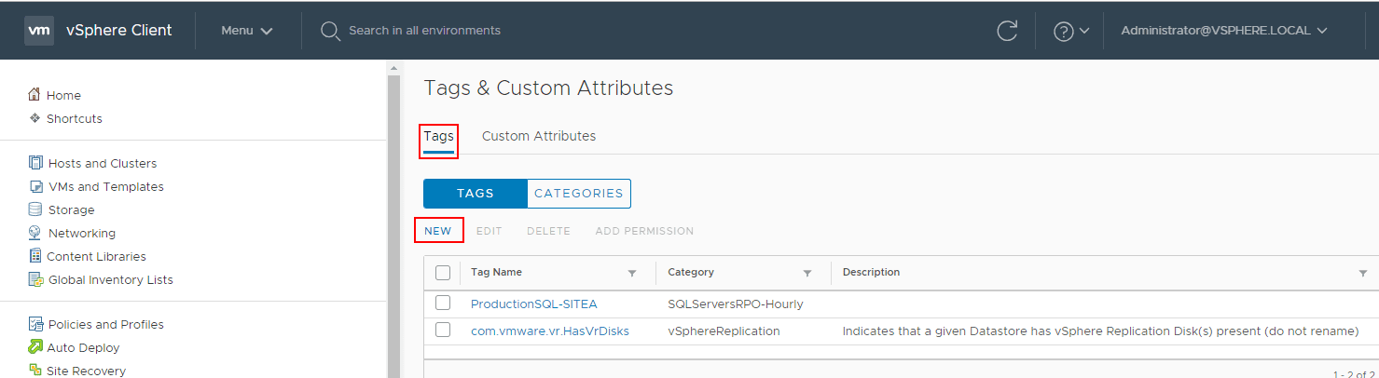Select the CATEGORIES toggle button

point(579,194)
